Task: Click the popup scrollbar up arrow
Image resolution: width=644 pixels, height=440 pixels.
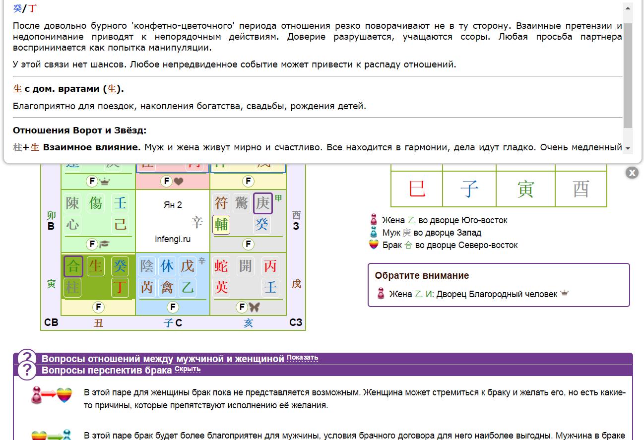Action: pos(628,8)
